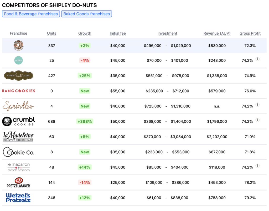Click investment minimum $725,000
Screen dimensions: 269x211
pos(153,106)
